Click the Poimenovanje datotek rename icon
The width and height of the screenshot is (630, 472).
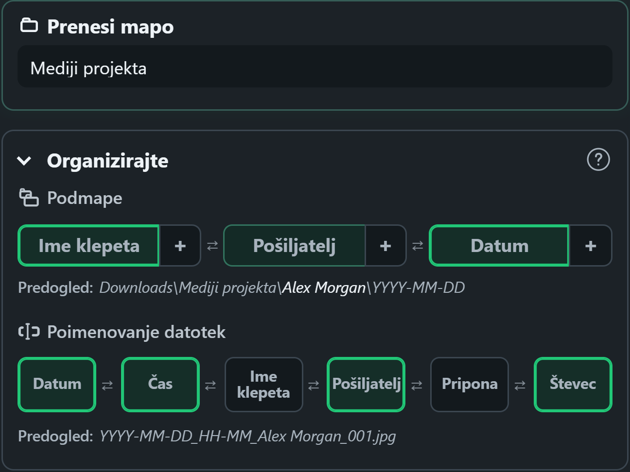click(x=29, y=332)
